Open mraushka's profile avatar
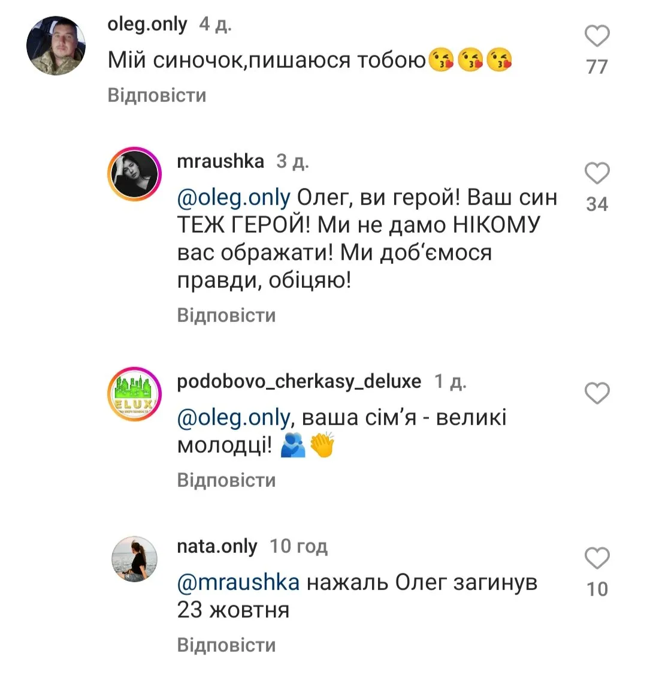 [x=134, y=174]
